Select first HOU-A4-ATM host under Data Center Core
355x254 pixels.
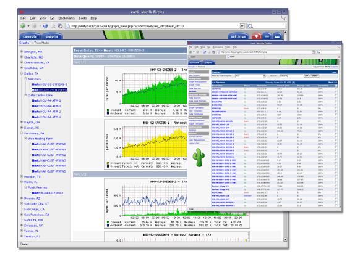pyautogui.click(x=46, y=100)
